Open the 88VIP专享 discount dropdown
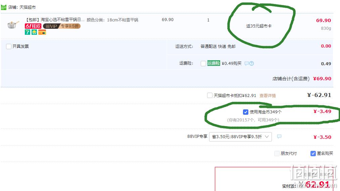 tap(240, 137)
